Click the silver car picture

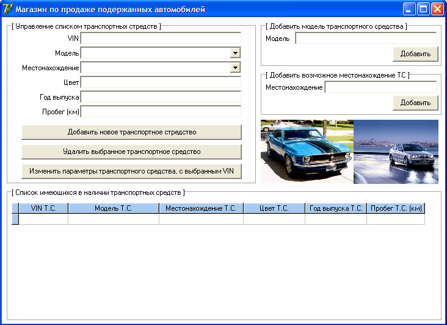(x=396, y=152)
